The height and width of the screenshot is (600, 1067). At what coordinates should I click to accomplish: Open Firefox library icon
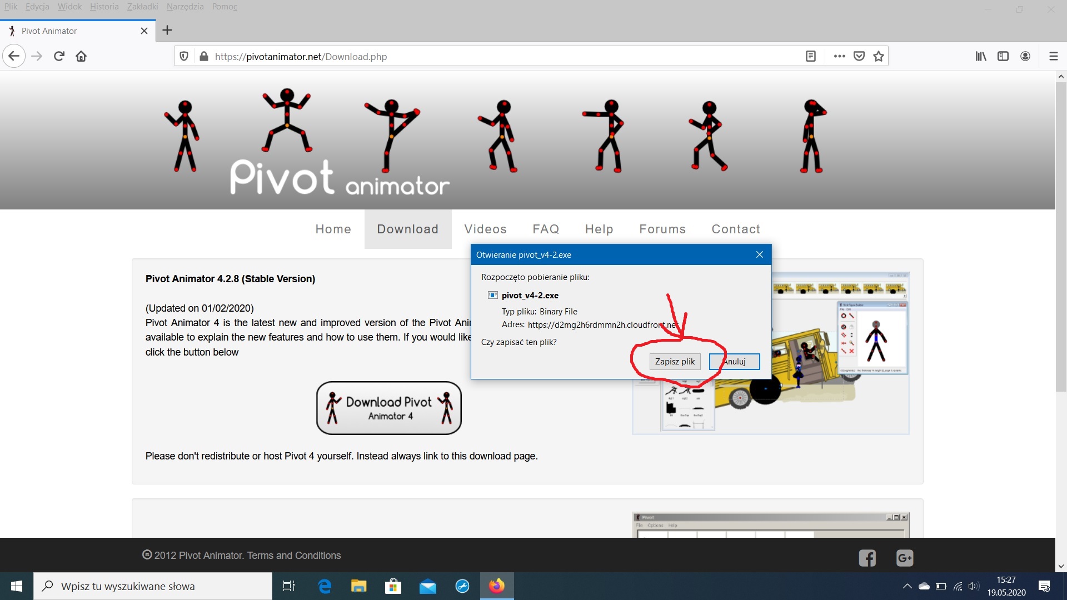(981, 56)
